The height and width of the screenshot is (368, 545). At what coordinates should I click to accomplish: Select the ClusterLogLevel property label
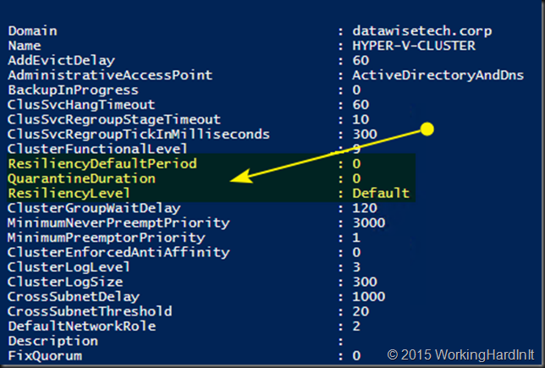coord(69,267)
